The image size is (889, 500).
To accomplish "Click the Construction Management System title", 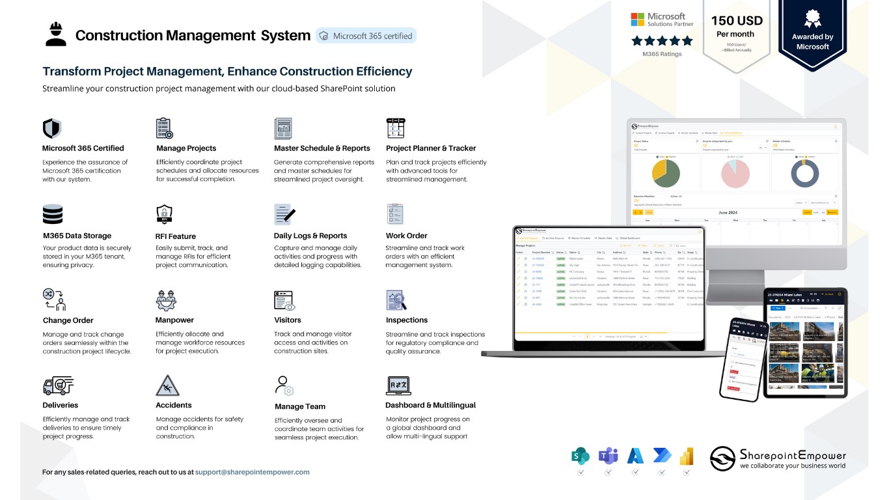I will pos(193,35).
